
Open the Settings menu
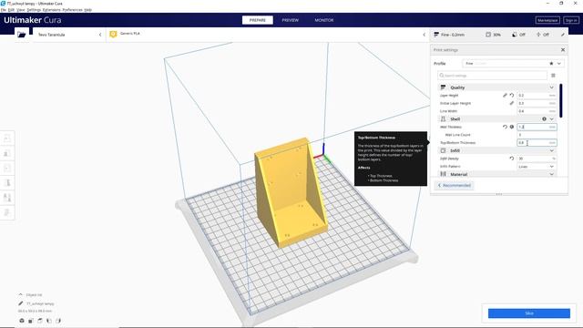(x=34, y=10)
